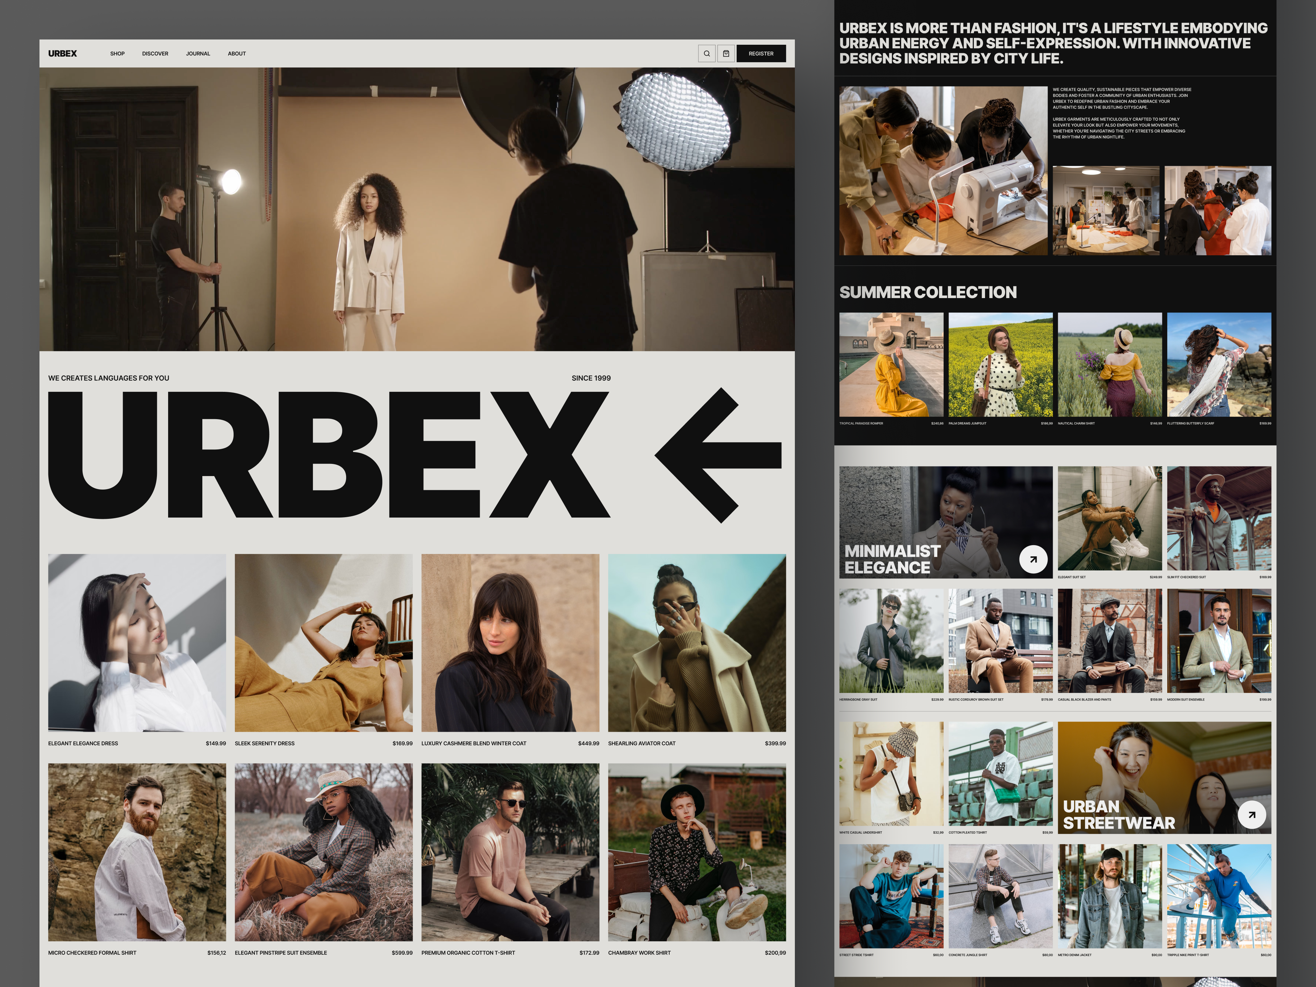This screenshot has width=1316, height=987.
Task: Open the Luxury Cashmere Blend Winter Coat product
Action: click(511, 644)
